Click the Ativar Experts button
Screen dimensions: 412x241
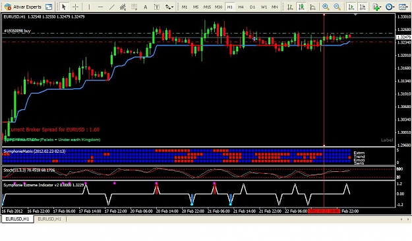[x=23, y=7]
